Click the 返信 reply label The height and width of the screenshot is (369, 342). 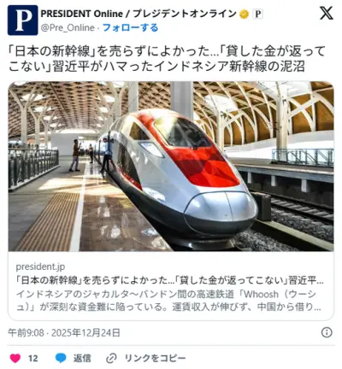pyautogui.click(x=82, y=358)
